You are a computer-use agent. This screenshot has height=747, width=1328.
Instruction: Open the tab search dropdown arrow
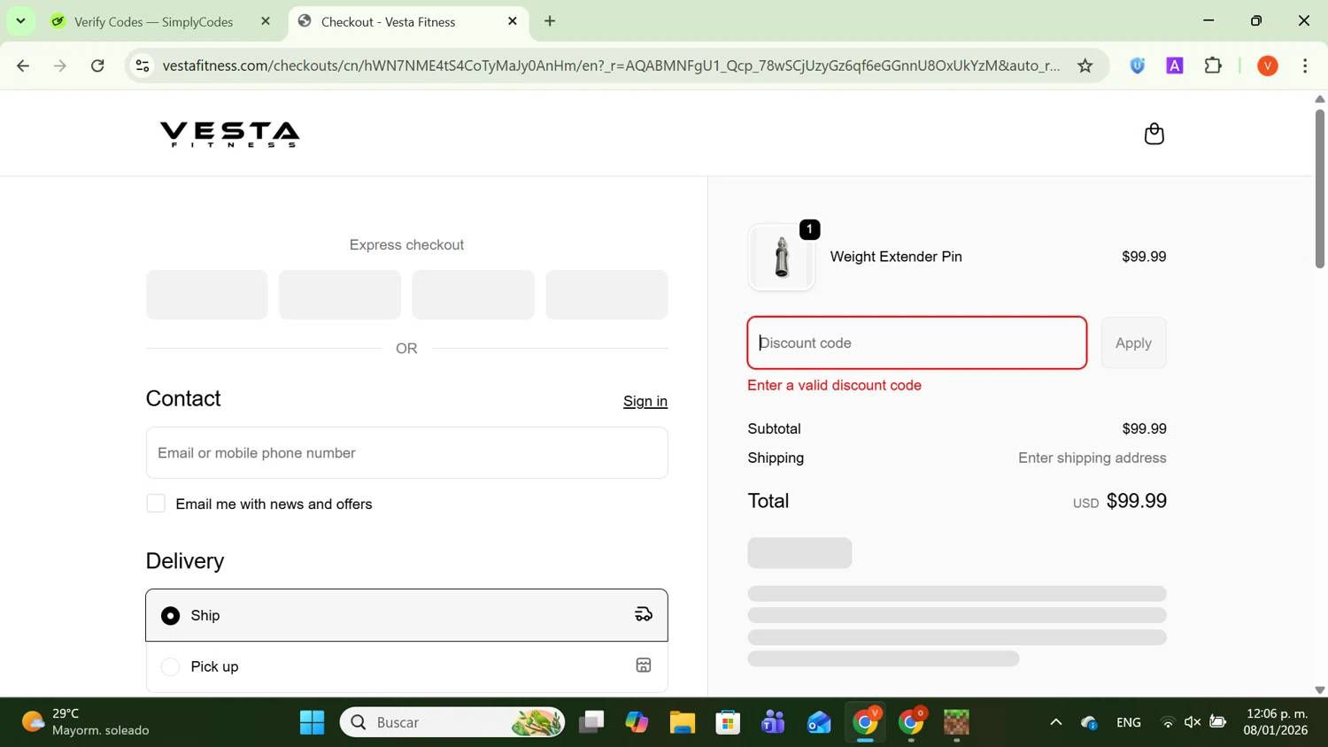20,21
